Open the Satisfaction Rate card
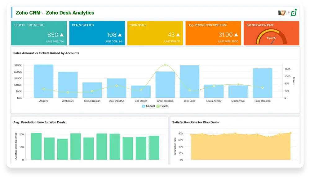 point(271,33)
